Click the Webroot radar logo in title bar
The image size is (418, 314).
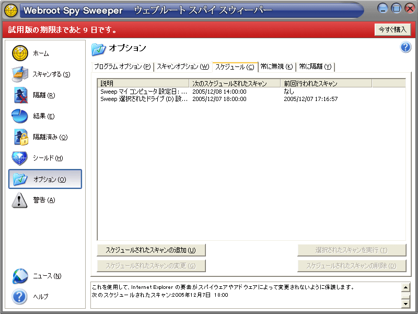[11, 10]
